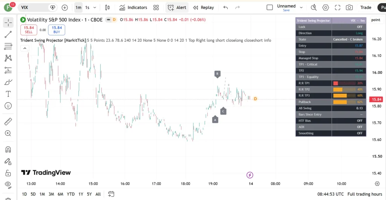The height and width of the screenshot is (200, 386).
Task: Create an Alert
Action: [177, 8]
